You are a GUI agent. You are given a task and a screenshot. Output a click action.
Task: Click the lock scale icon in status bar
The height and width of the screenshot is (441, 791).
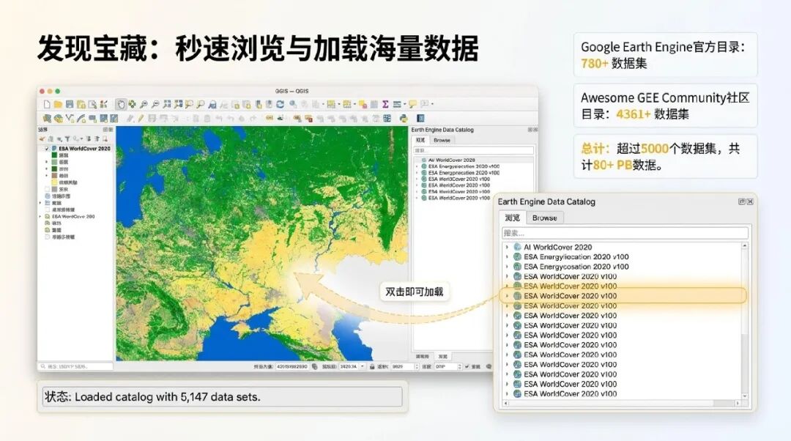click(x=372, y=366)
